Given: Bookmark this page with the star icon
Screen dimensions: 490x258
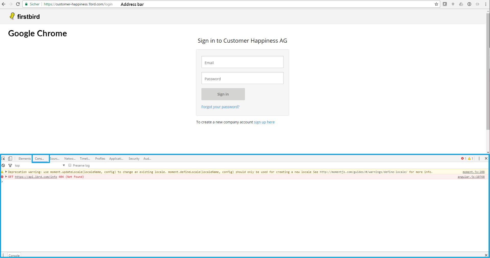Looking at the screenshot, I should point(436,4).
